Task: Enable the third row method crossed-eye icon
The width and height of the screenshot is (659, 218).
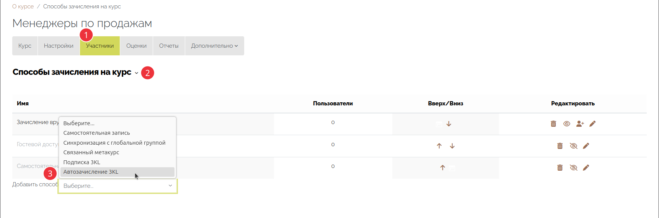Action: tap(573, 168)
